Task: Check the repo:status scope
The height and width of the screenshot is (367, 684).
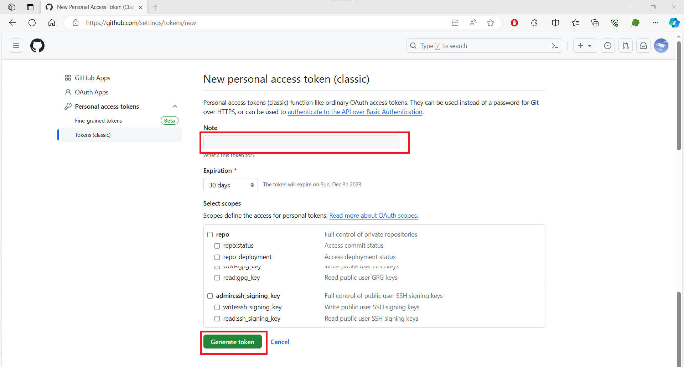Action: [x=217, y=246]
